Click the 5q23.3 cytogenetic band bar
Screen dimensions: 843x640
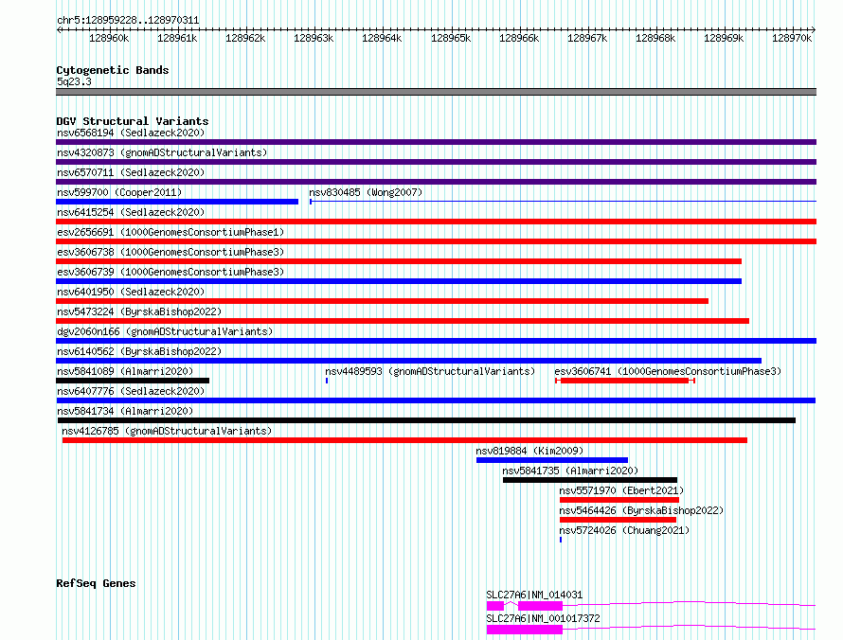coord(436,92)
